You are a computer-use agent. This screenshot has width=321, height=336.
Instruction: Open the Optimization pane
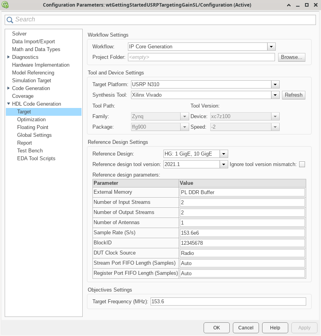pos(31,119)
